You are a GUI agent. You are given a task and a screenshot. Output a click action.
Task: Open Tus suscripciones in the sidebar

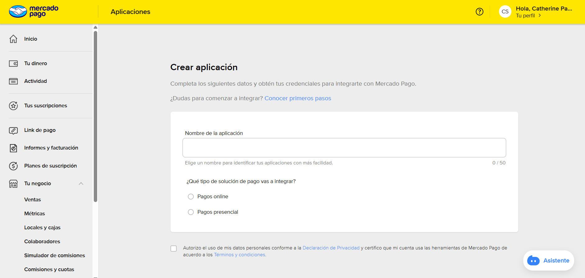coord(46,105)
